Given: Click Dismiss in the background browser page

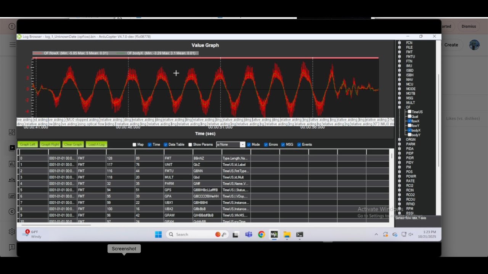Looking at the screenshot, I should pos(469,26).
